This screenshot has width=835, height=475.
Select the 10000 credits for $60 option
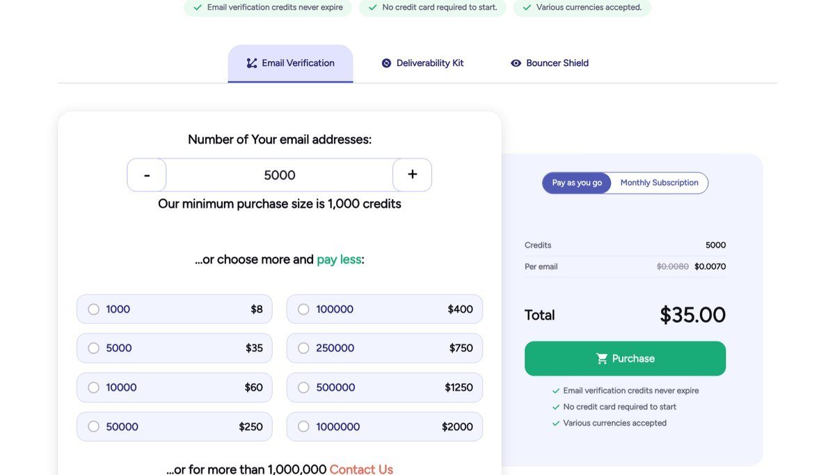click(175, 387)
